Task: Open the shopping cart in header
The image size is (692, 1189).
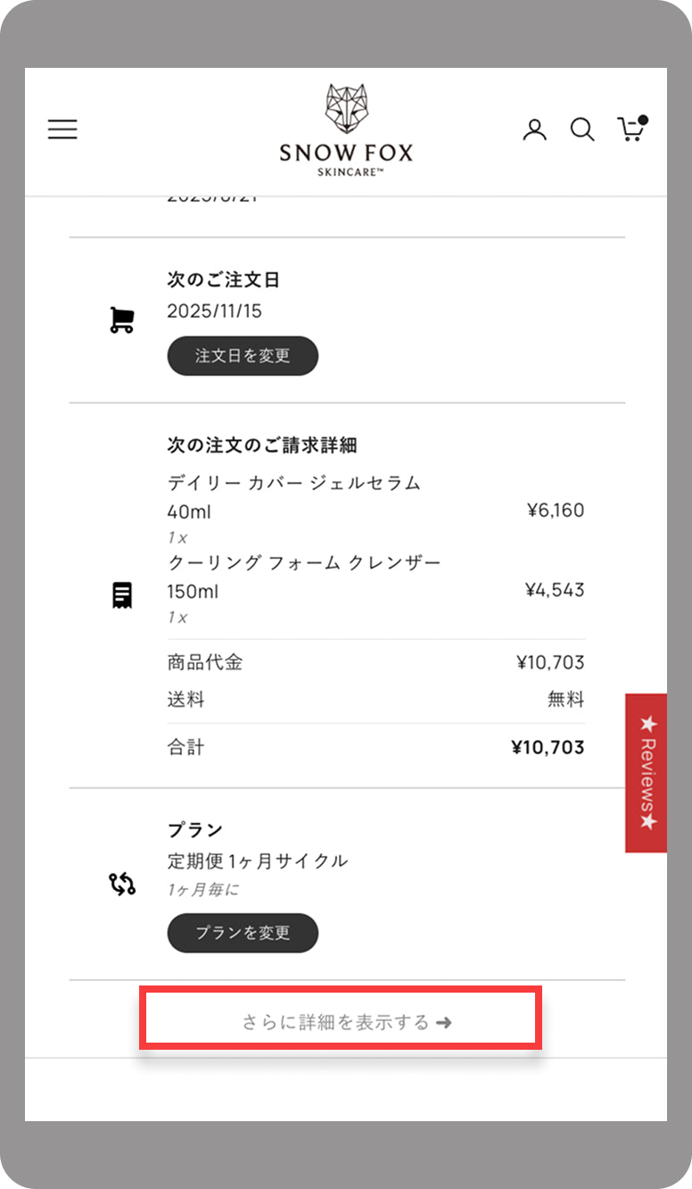Action: 631,129
